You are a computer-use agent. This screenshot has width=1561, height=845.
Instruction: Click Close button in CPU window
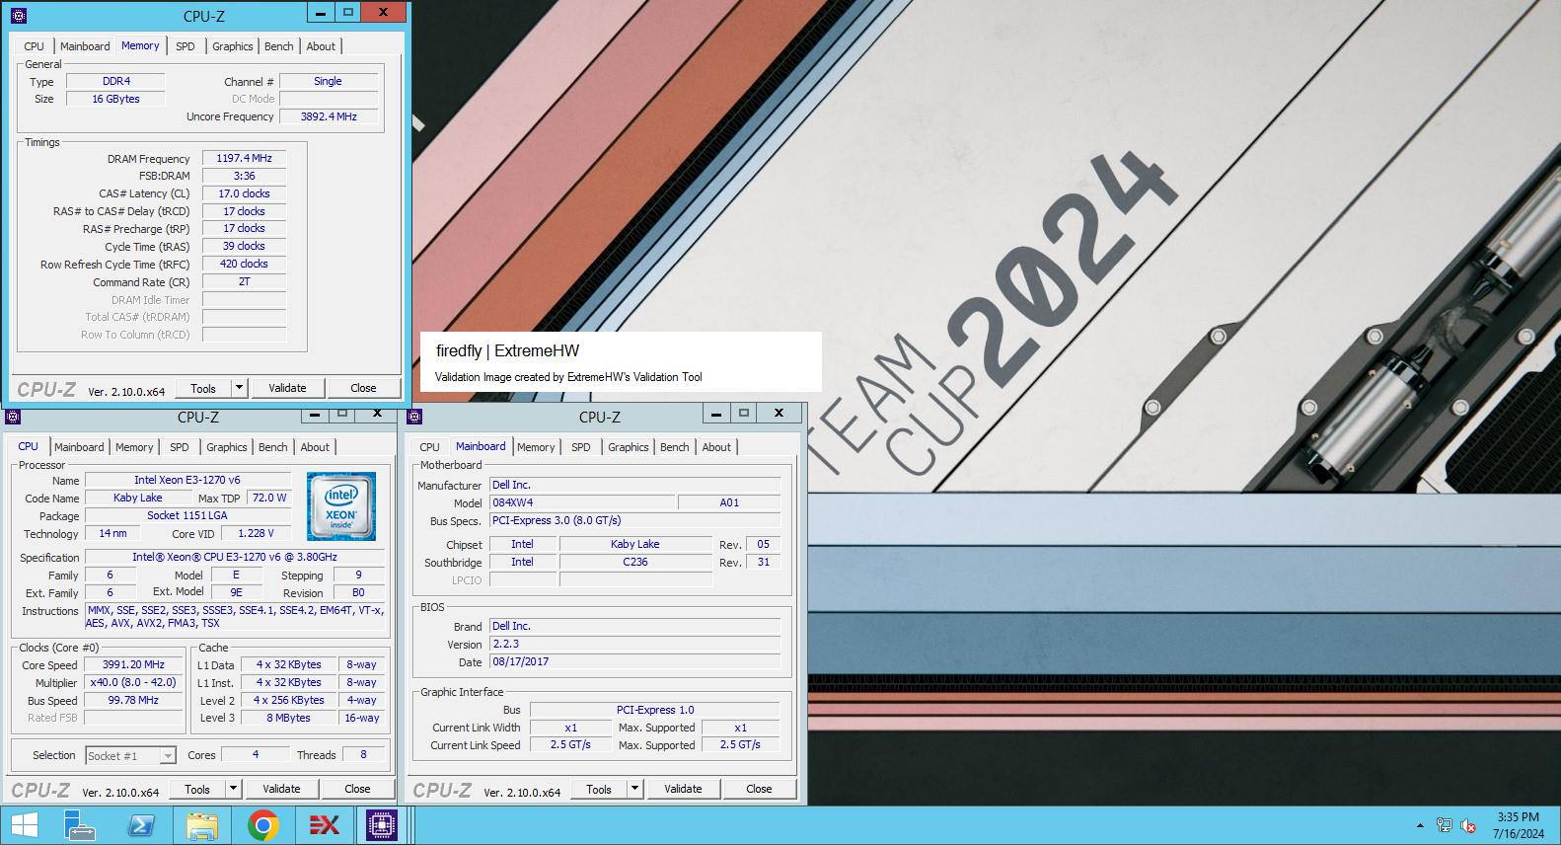(357, 789)
